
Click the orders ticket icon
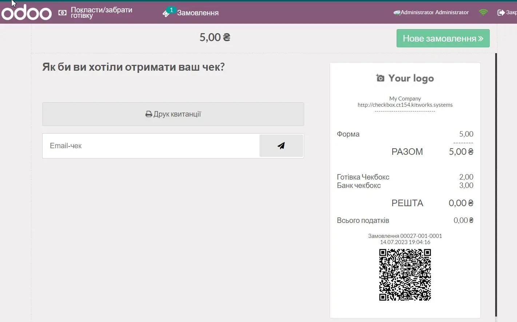click(x=166, y=14)
